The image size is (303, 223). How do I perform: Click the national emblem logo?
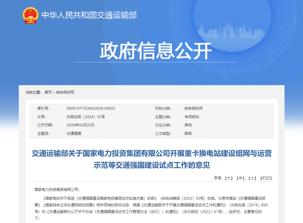30,15
